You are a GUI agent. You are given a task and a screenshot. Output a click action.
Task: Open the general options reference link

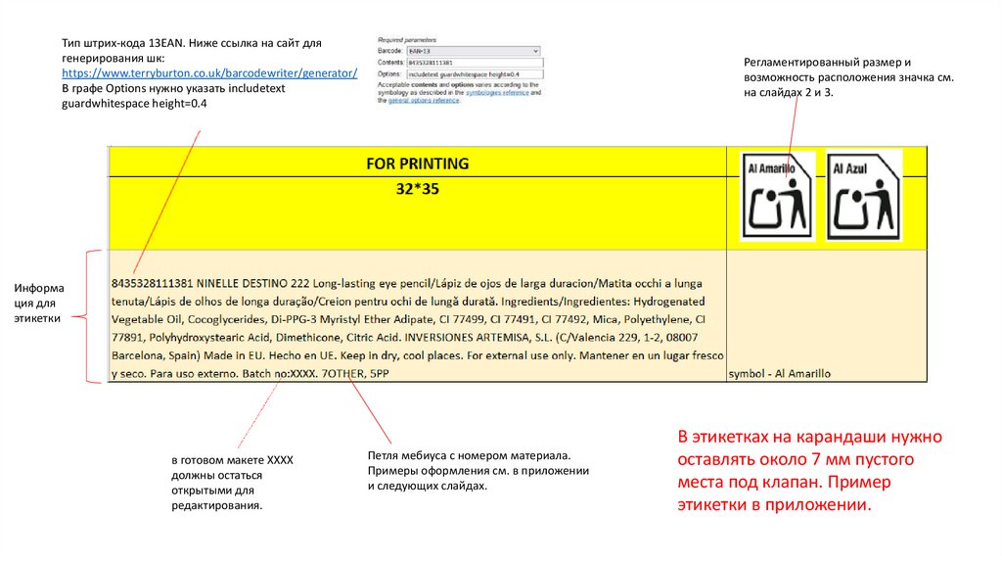pyautogui.click(x=424, y=101)
